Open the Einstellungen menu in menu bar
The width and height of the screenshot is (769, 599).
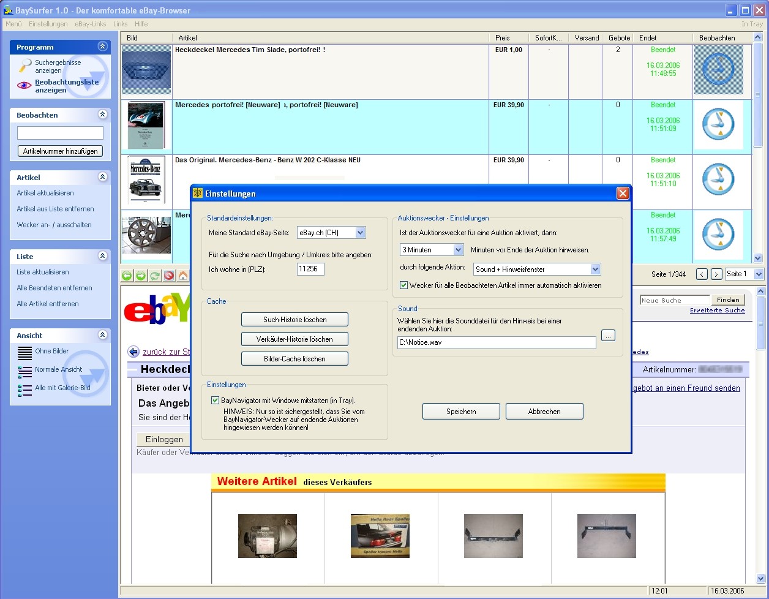48,24
